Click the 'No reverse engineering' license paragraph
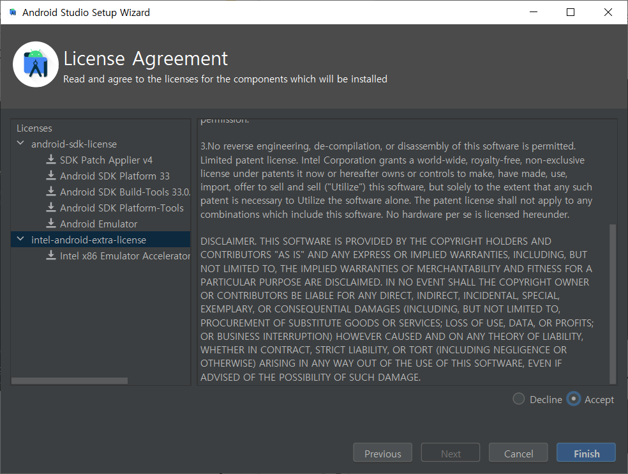 [396, 180]
